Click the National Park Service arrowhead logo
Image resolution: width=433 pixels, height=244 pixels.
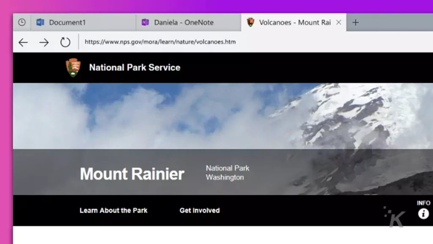tap(73, 67)
